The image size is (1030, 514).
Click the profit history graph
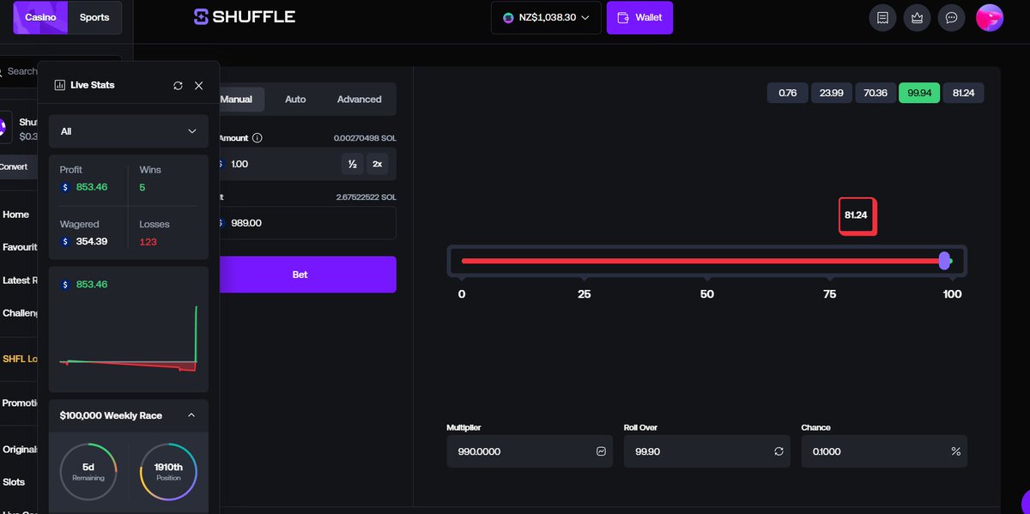pyautogui.click(x=129, y=339)
